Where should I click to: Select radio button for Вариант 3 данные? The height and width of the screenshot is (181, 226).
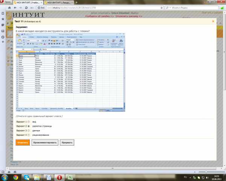(29, 130)
